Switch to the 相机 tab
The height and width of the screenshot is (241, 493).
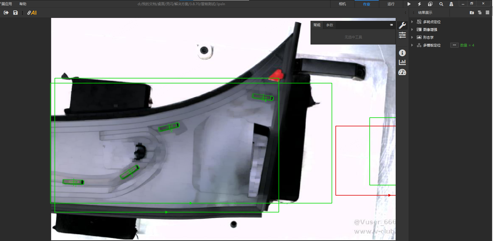(342, 4)
